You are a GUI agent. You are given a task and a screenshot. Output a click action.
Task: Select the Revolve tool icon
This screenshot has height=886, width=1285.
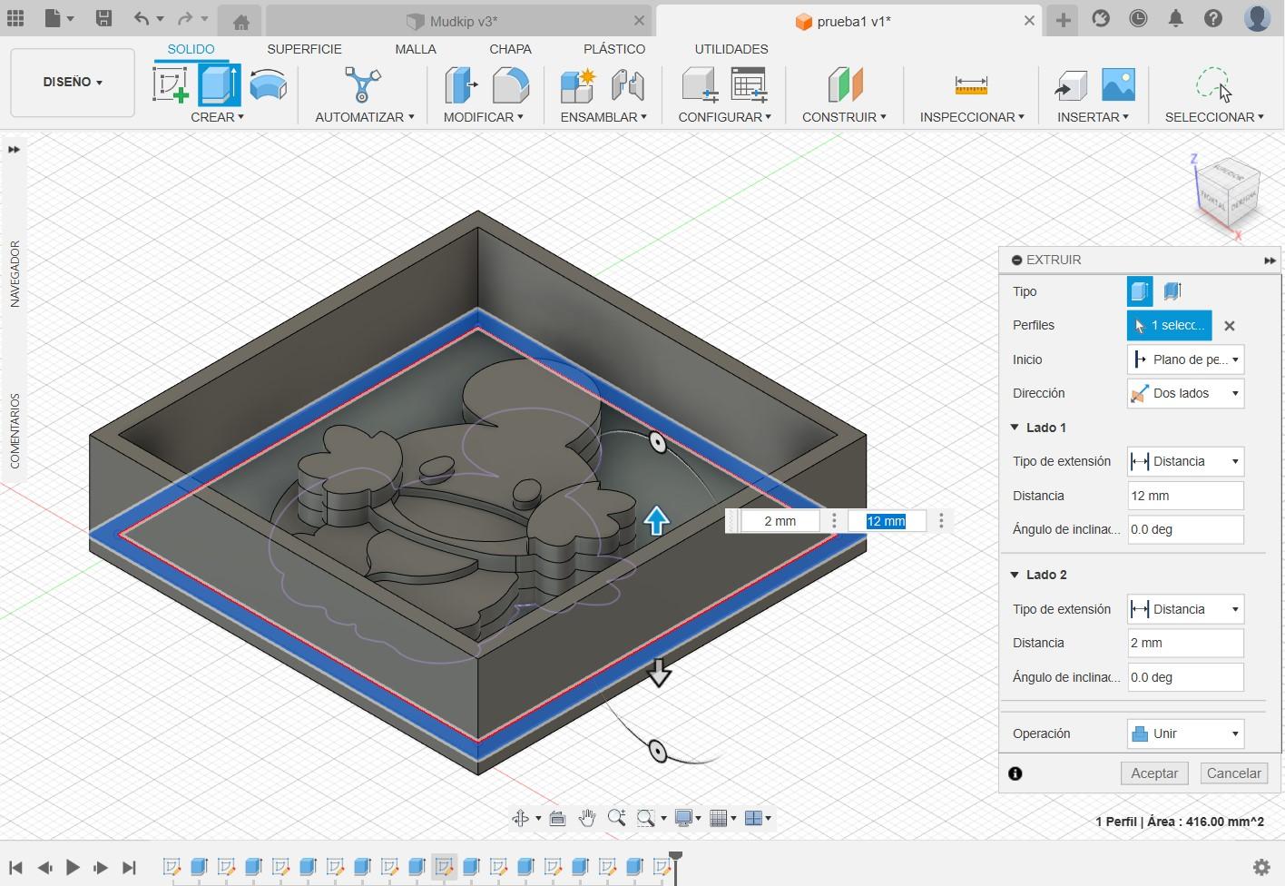point(268,85)
